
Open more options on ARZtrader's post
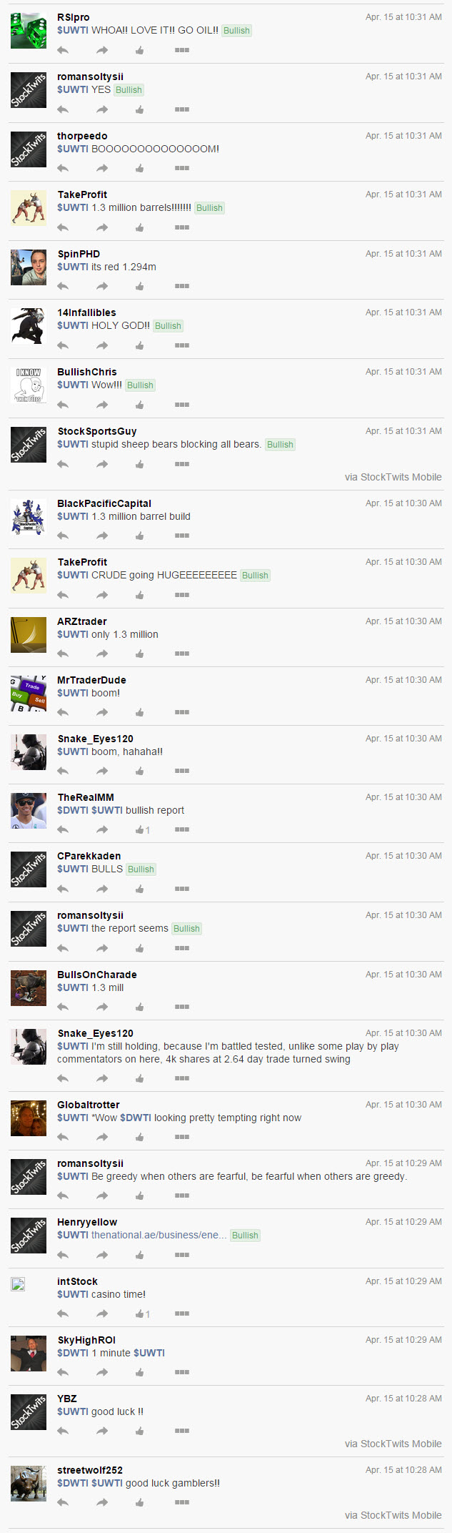click(x=182, y=654)
